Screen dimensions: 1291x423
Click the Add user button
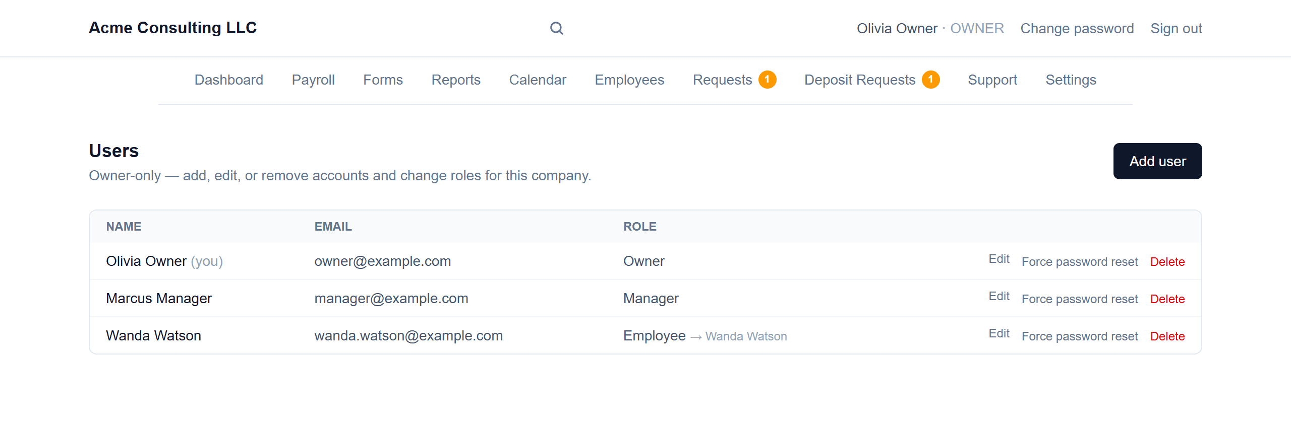[1158, 161]
